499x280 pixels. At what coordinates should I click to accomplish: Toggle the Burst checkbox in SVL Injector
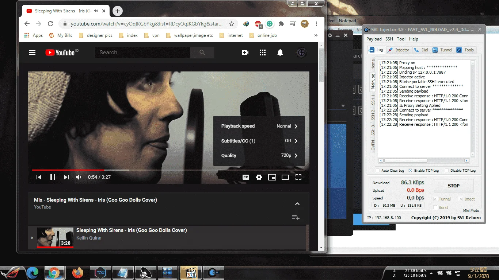coord(435,207)
